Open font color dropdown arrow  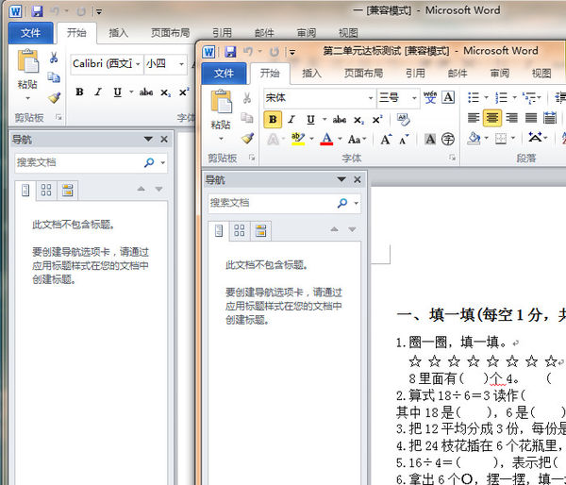(x=340, y=139)
